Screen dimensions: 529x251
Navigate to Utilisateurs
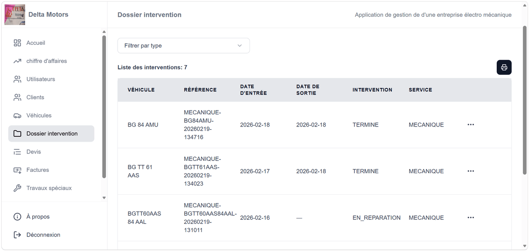point(51,79)
